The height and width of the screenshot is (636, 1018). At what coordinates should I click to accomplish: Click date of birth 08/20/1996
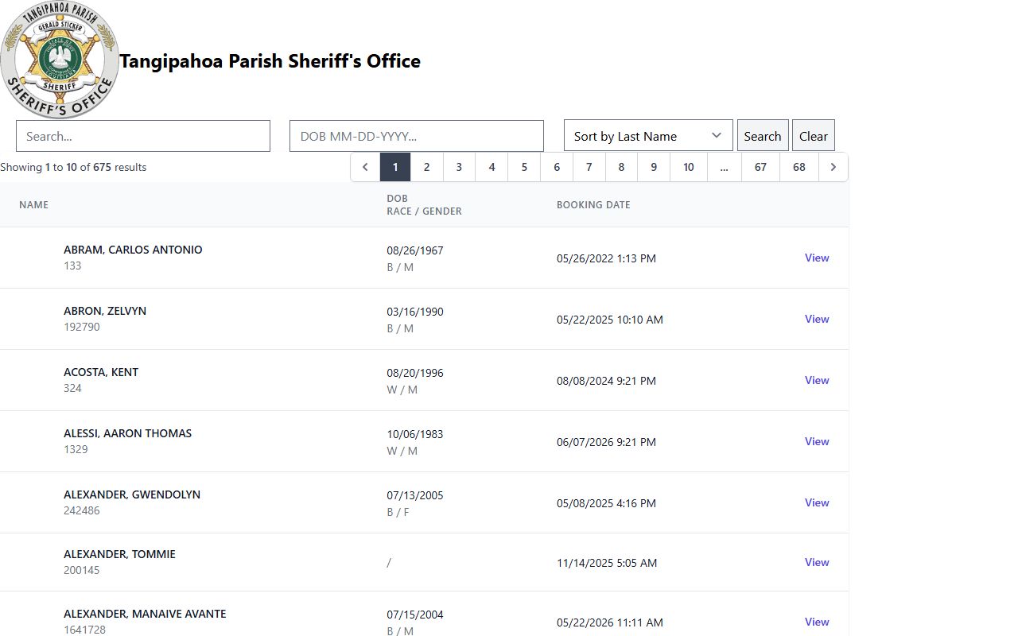415,373
